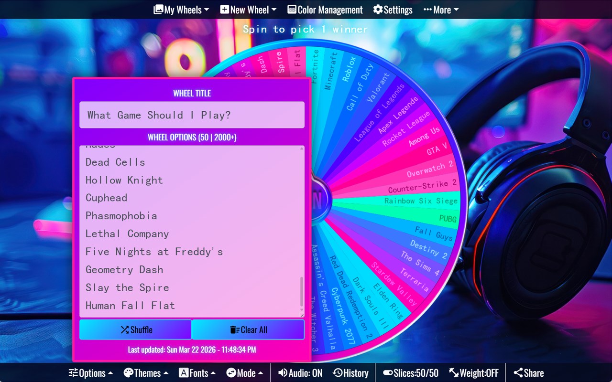612x382 pixels.
Task: Toggle Audio ON setting
Action: click(300, 373)
